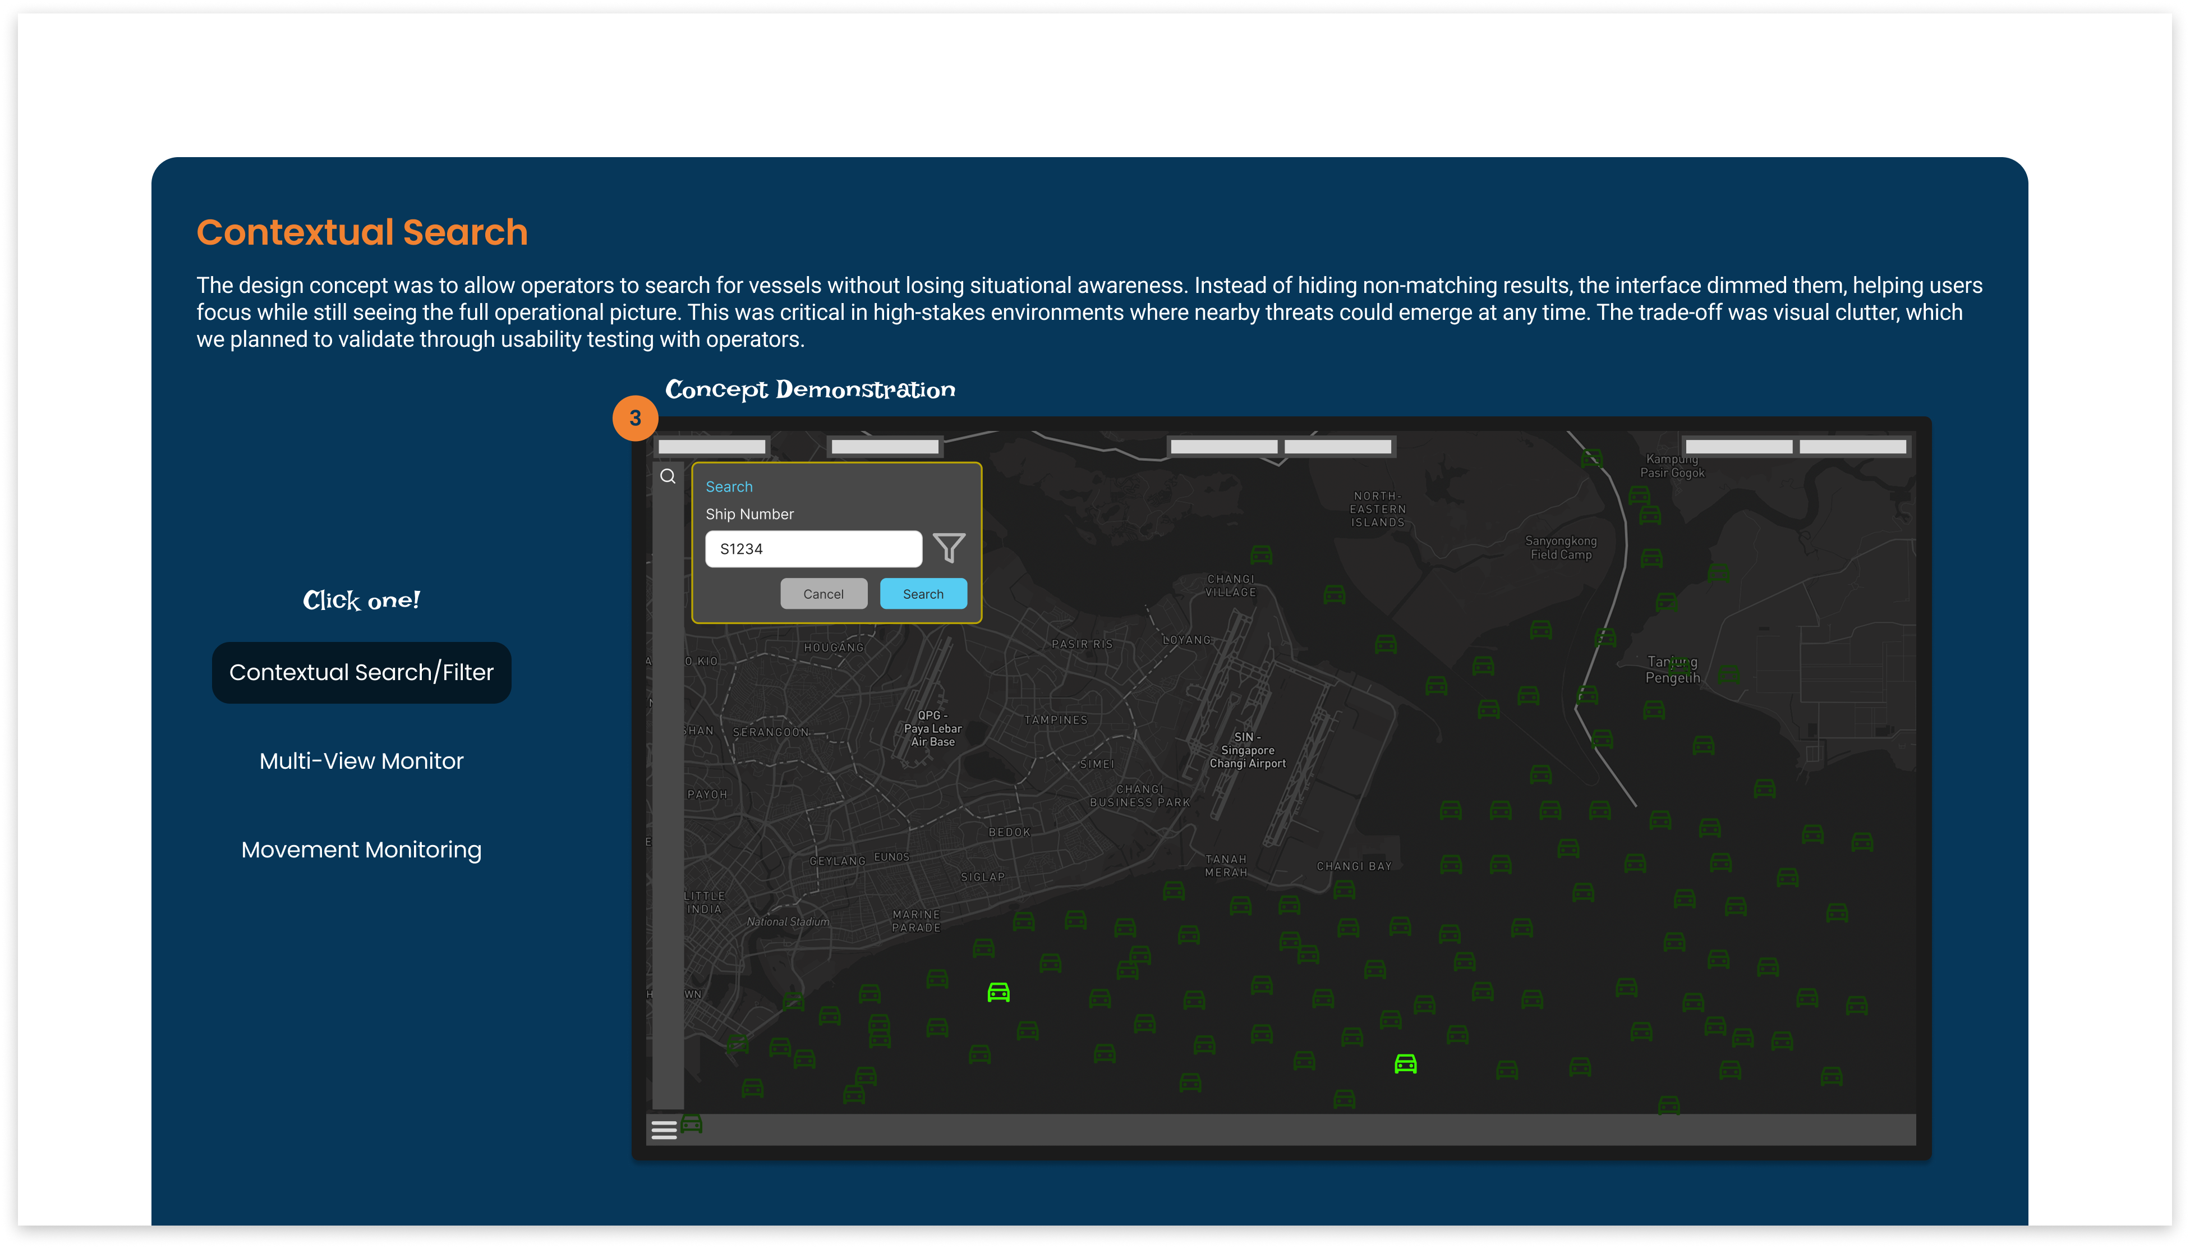Screen dimensions: 2190x1248
Task: Click the MARINE PARADE map label
Action: point(916,921)
